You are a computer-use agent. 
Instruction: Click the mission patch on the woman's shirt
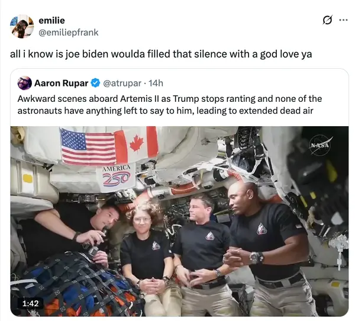pyautogui.click(x=156, y=246)
